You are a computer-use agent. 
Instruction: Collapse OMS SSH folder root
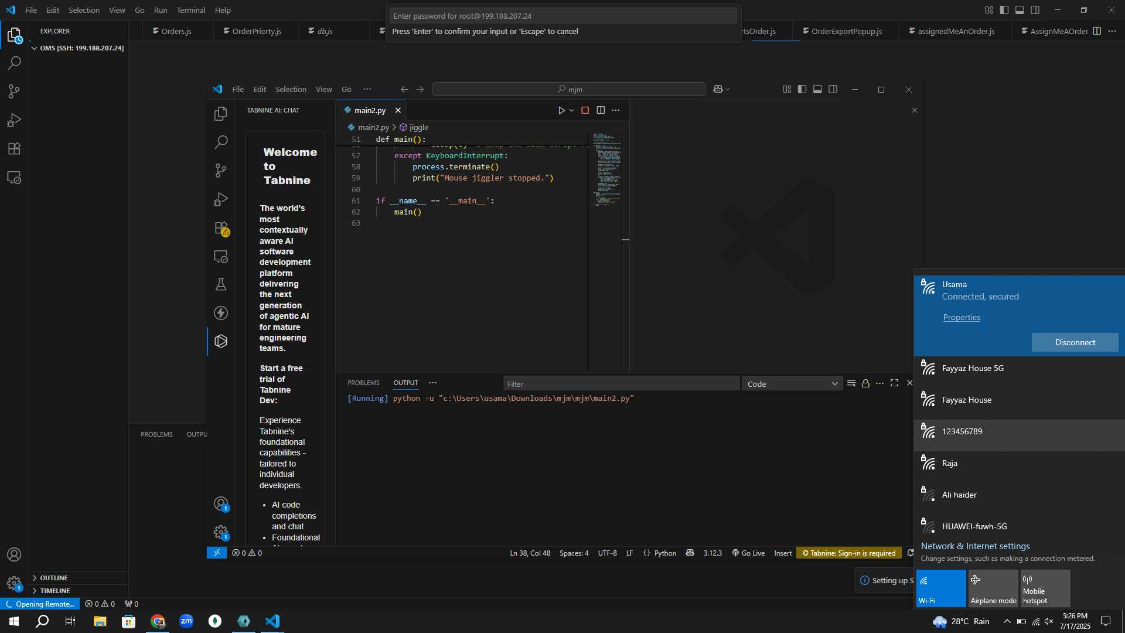point(78,48)
